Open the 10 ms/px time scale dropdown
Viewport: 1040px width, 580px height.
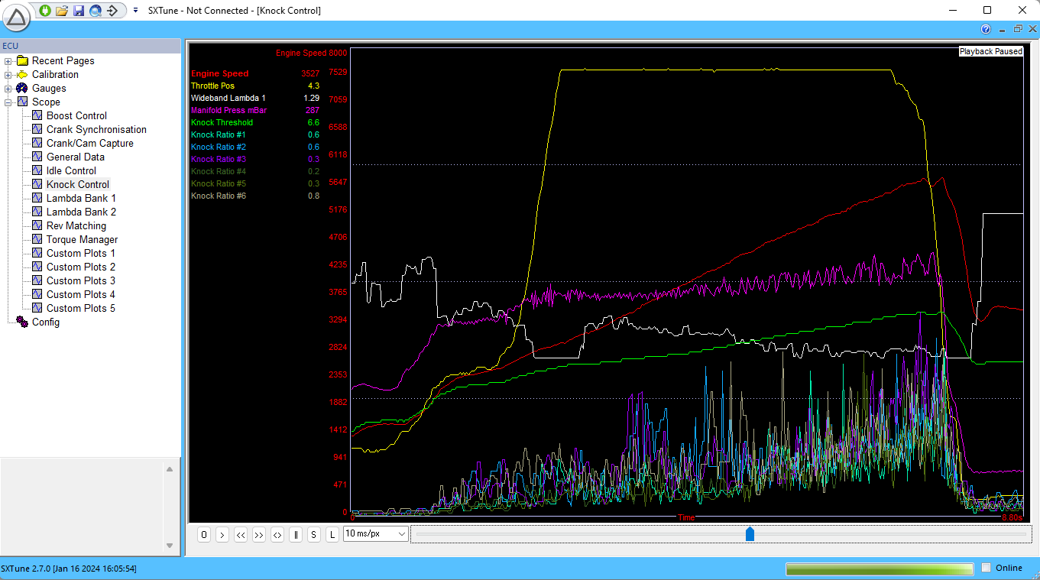(x=376, y=533)
